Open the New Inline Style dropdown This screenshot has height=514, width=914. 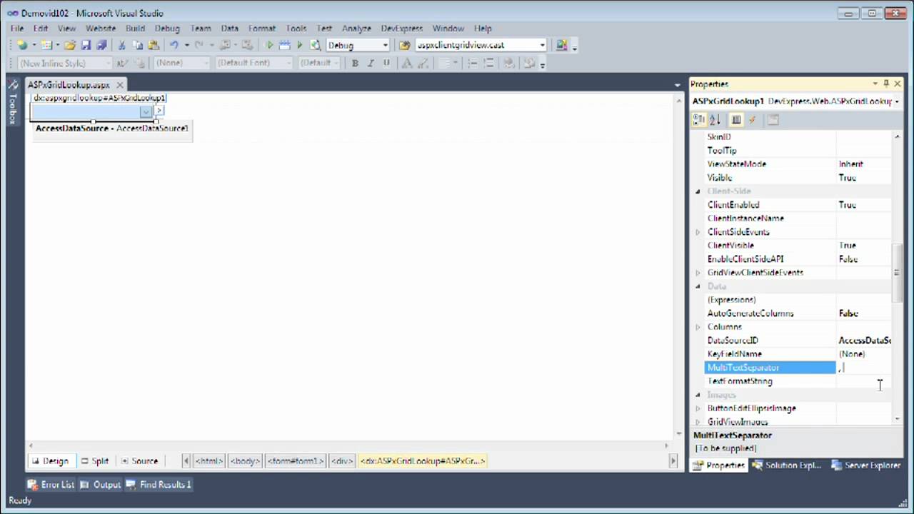(x=109, y=63)
